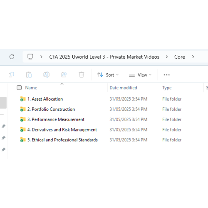The height and width of the screenshot is (208, 208).
Task: Select the 1. Asset Allocation folder
Action: pyautogui.click(x=45, y=99)
